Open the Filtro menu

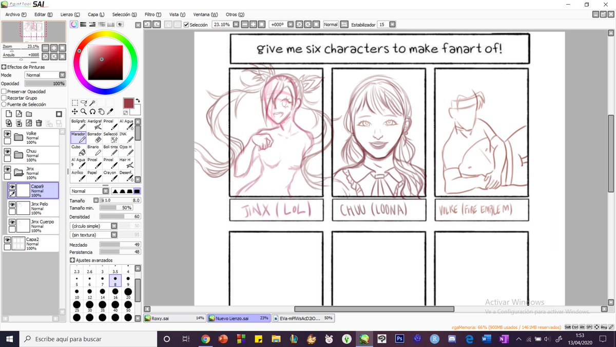pyautogui.click(x=153, y=14)
